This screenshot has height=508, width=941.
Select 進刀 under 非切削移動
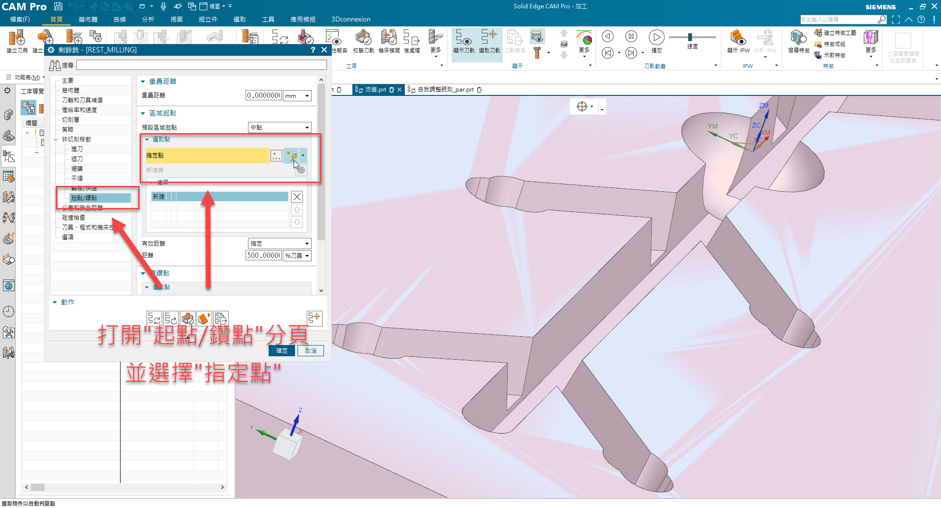77,149
